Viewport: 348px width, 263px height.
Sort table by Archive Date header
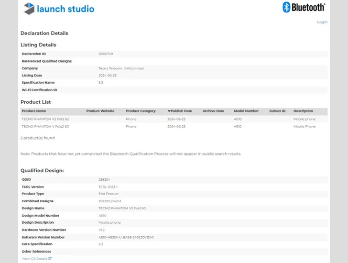click(x=213, y=111)
